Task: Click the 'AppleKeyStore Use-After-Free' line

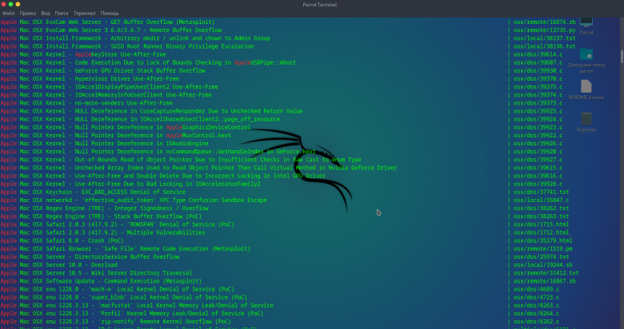Action: click(x=83, y=54)
